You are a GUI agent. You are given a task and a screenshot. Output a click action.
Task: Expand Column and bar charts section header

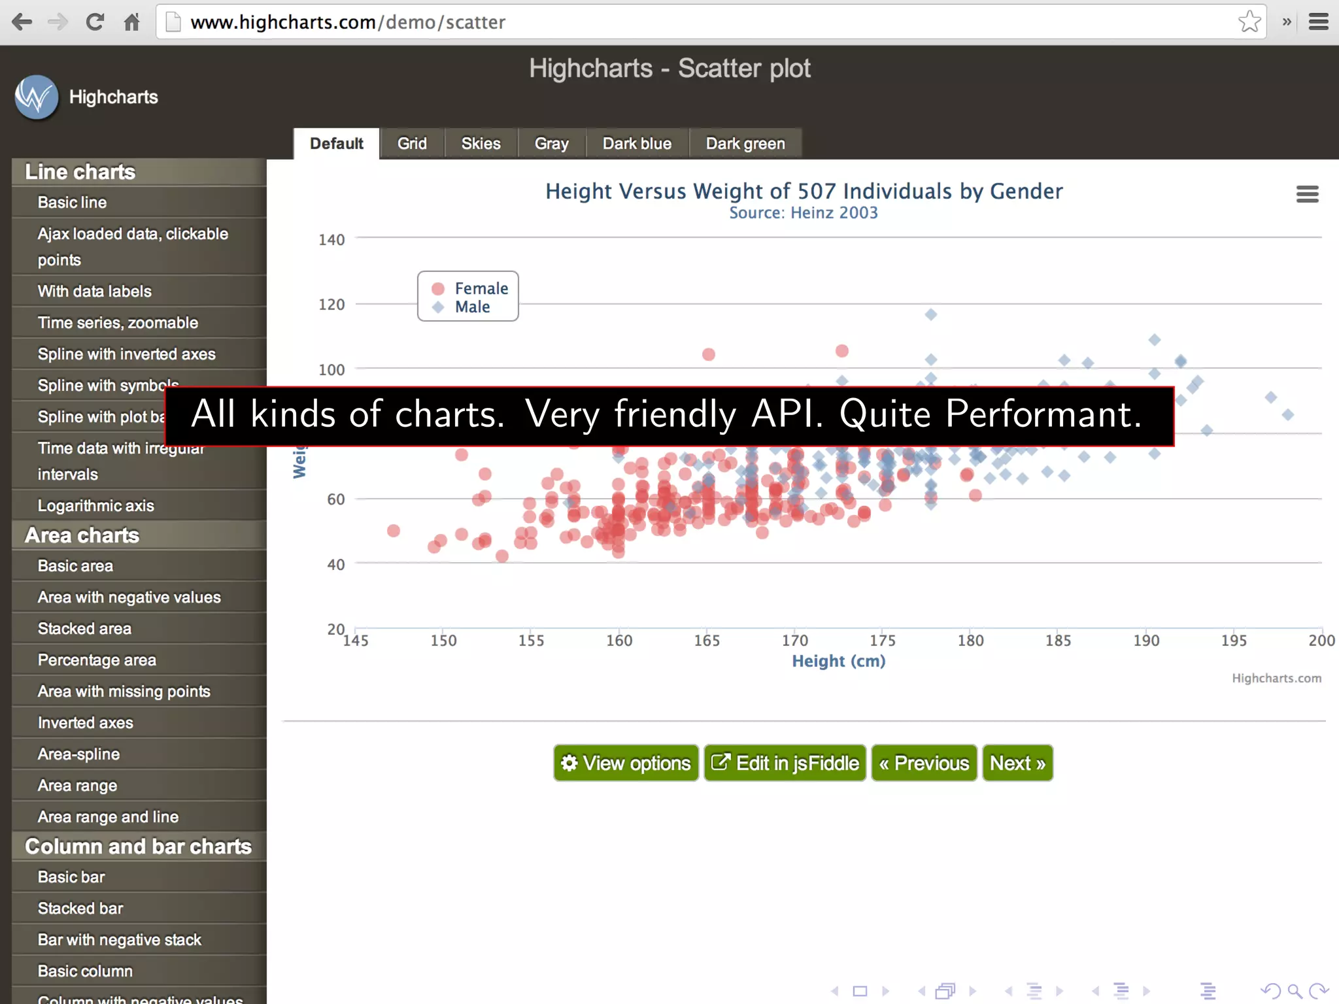[139, 846]
